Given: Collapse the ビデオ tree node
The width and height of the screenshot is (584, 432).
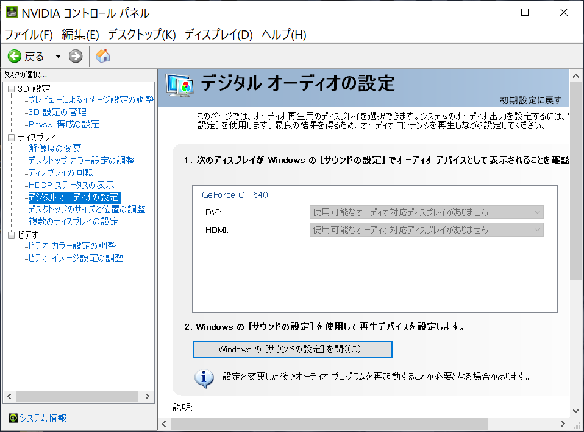Looking at the screenshot, I should click(11, 235).
